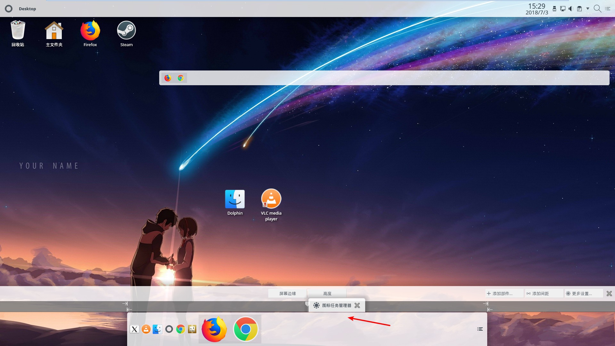Open the 主文件夹 home folder desktop icon
Viewport: 615px width, 346px height.
54,34
